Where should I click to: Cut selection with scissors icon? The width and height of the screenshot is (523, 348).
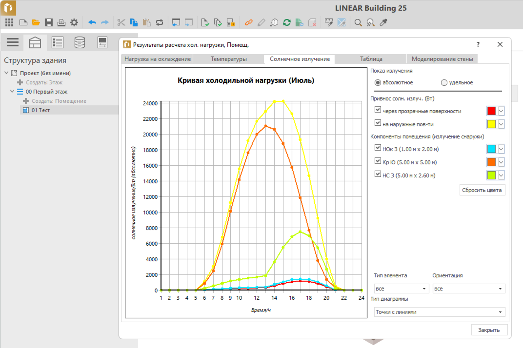[x=121, y=23]
